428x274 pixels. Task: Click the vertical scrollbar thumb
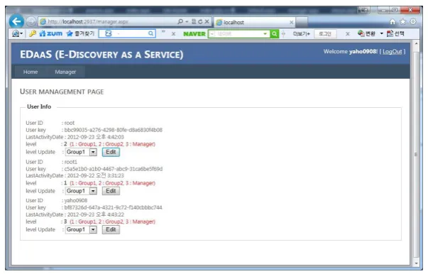tap(416, 155)
